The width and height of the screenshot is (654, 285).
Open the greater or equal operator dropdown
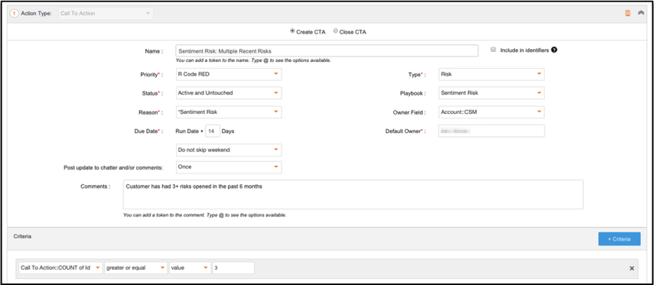coord(135,268)
